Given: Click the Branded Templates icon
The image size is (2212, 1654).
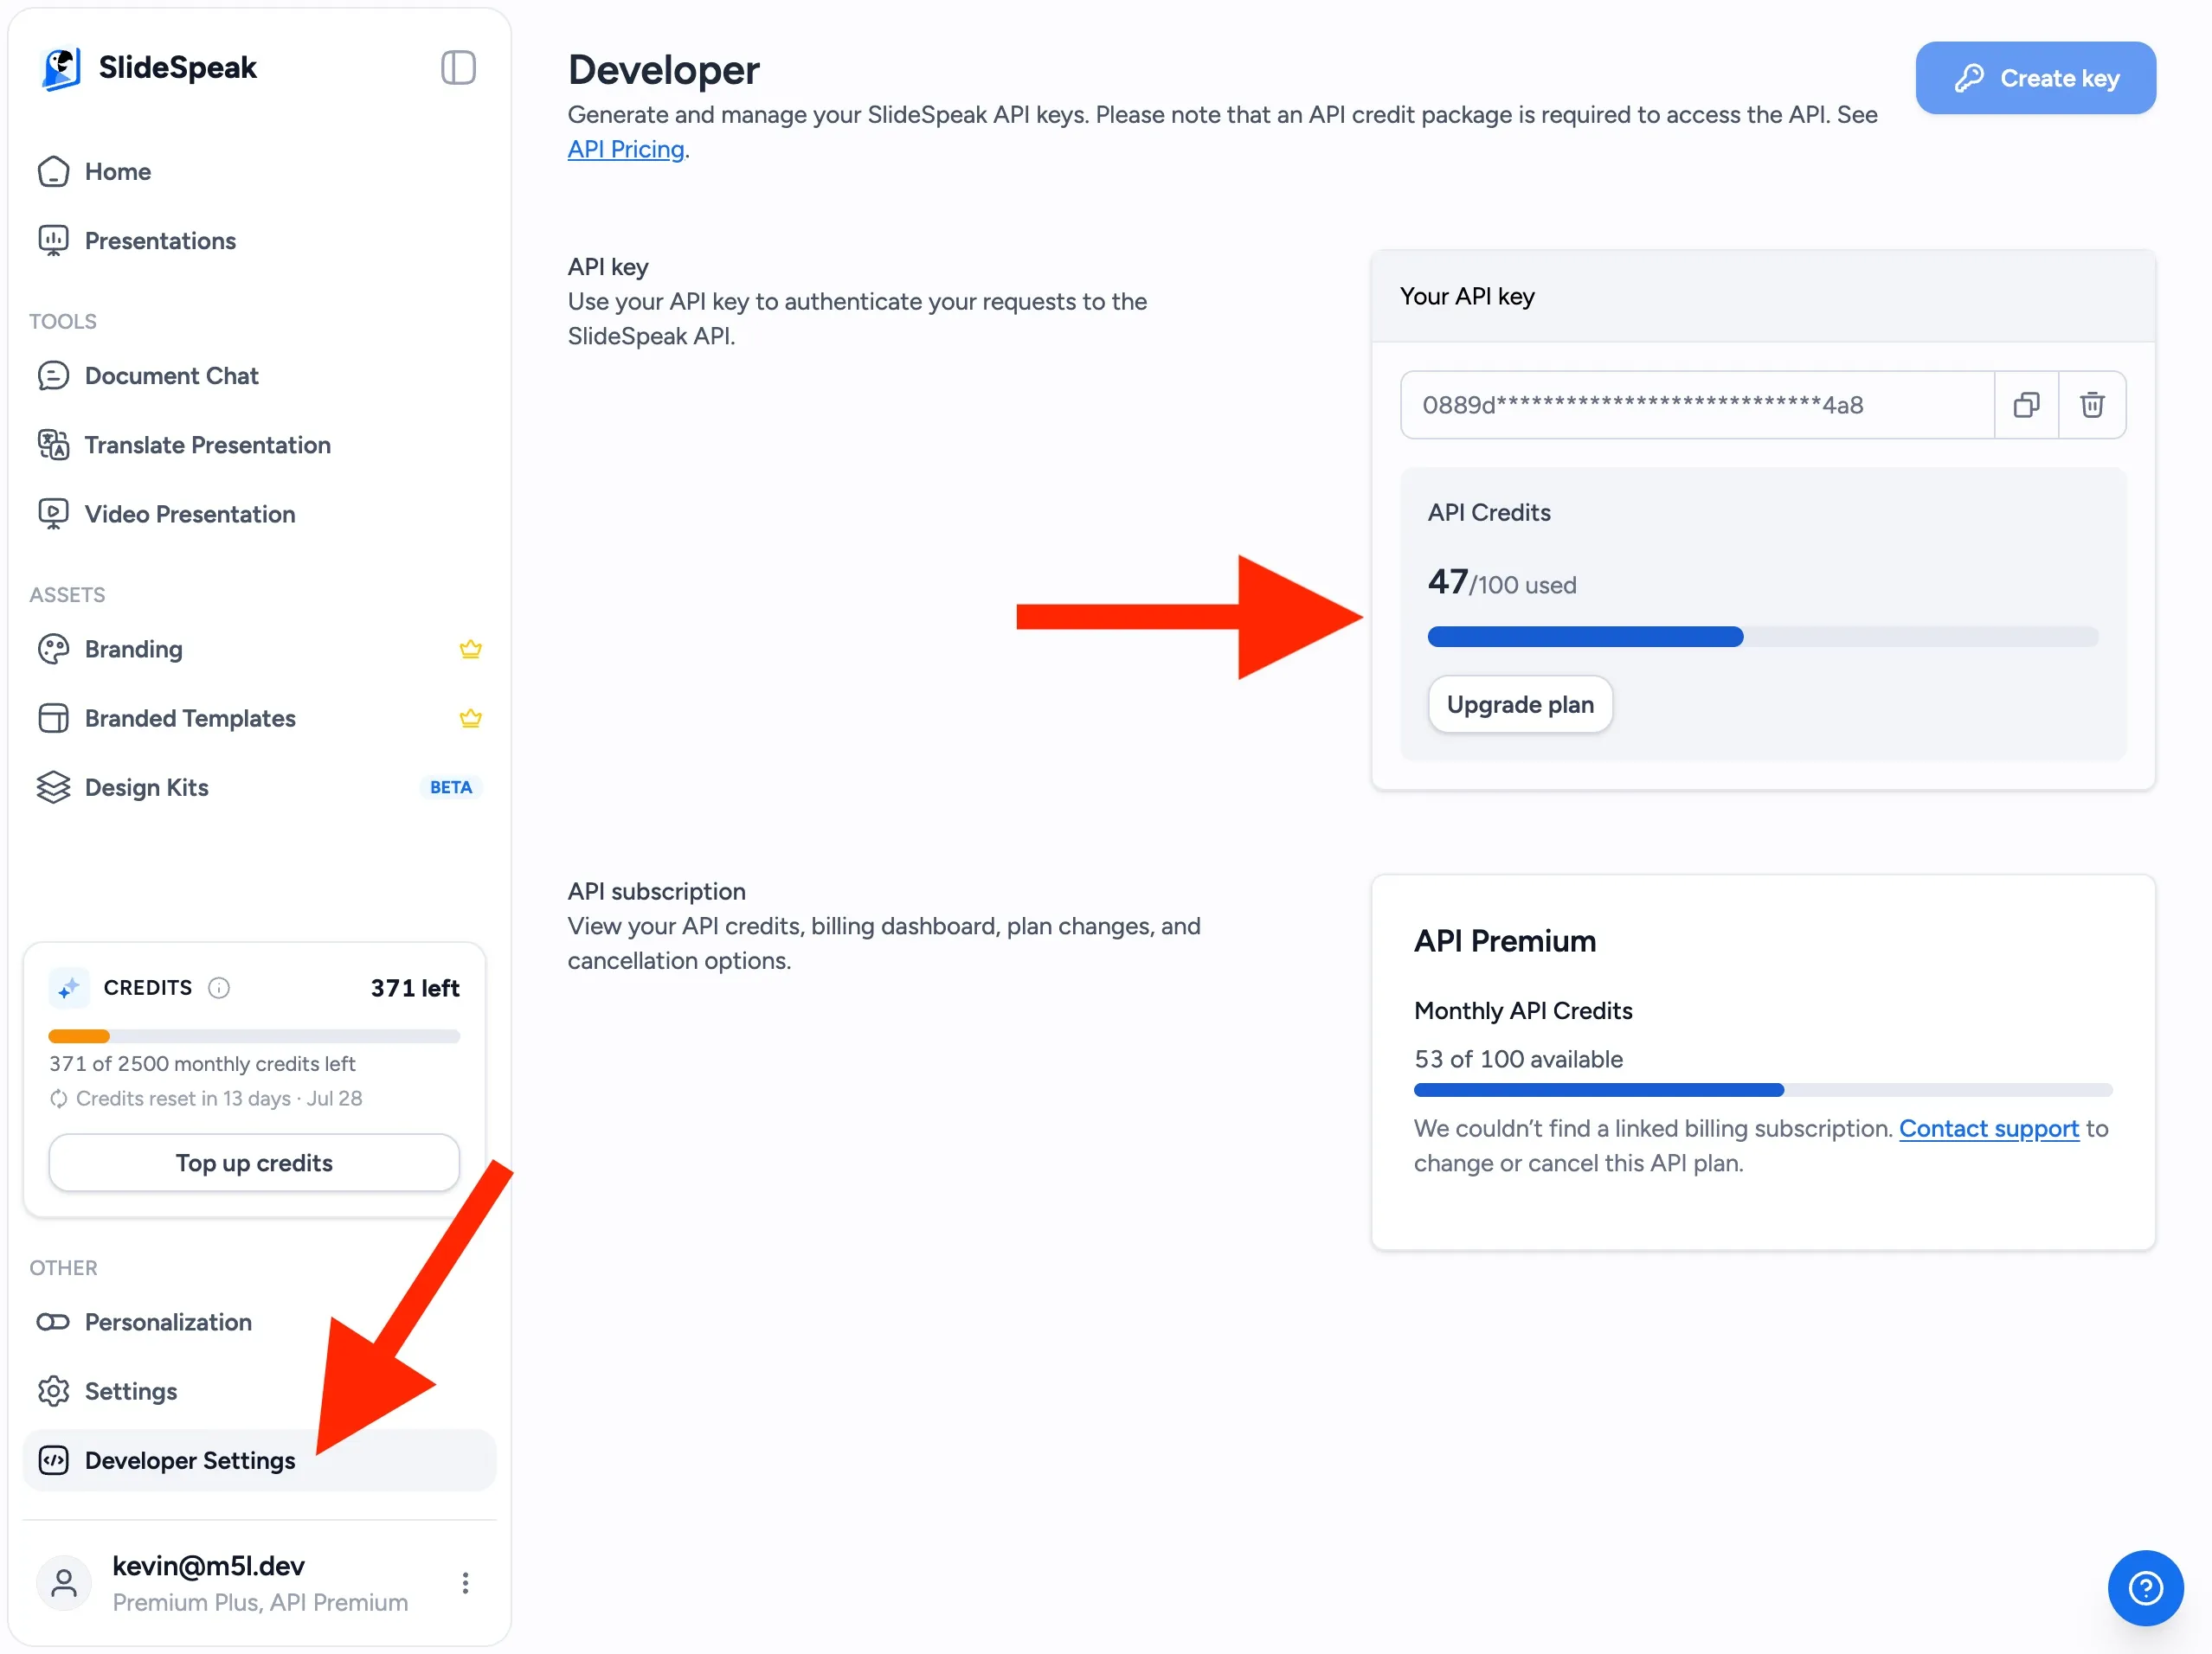Looking at the screenshot, I should (x=53, y=719).
